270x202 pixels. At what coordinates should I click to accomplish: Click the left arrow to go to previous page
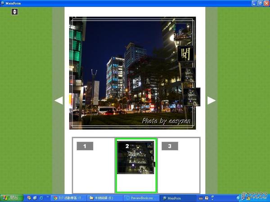pyautogui.click(x=58, y=101)
